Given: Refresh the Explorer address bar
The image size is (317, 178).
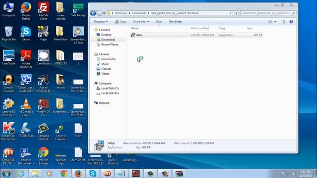Looking at the screenshot, I should click(236, 13).
